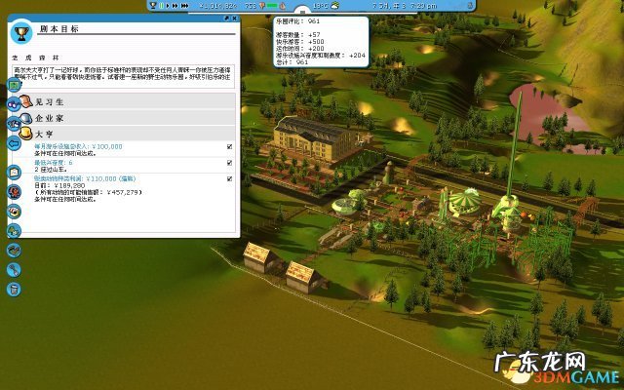The image size is (624, 390).
Task: Open finances from the money amount in top bar
Action: click(218, 6)
